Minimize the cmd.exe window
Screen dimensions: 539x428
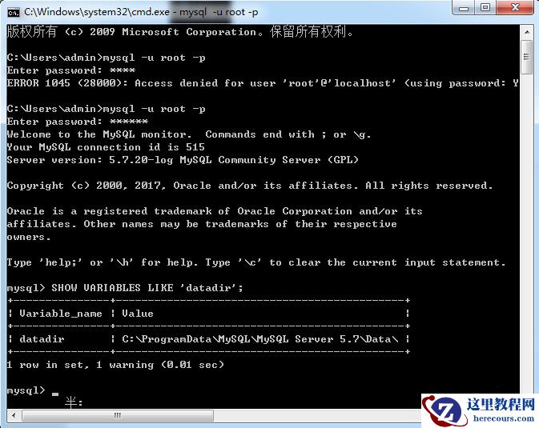click(x=464, y=8)
